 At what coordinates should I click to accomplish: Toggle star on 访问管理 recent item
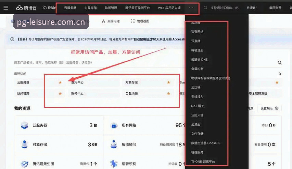(60, 94)
